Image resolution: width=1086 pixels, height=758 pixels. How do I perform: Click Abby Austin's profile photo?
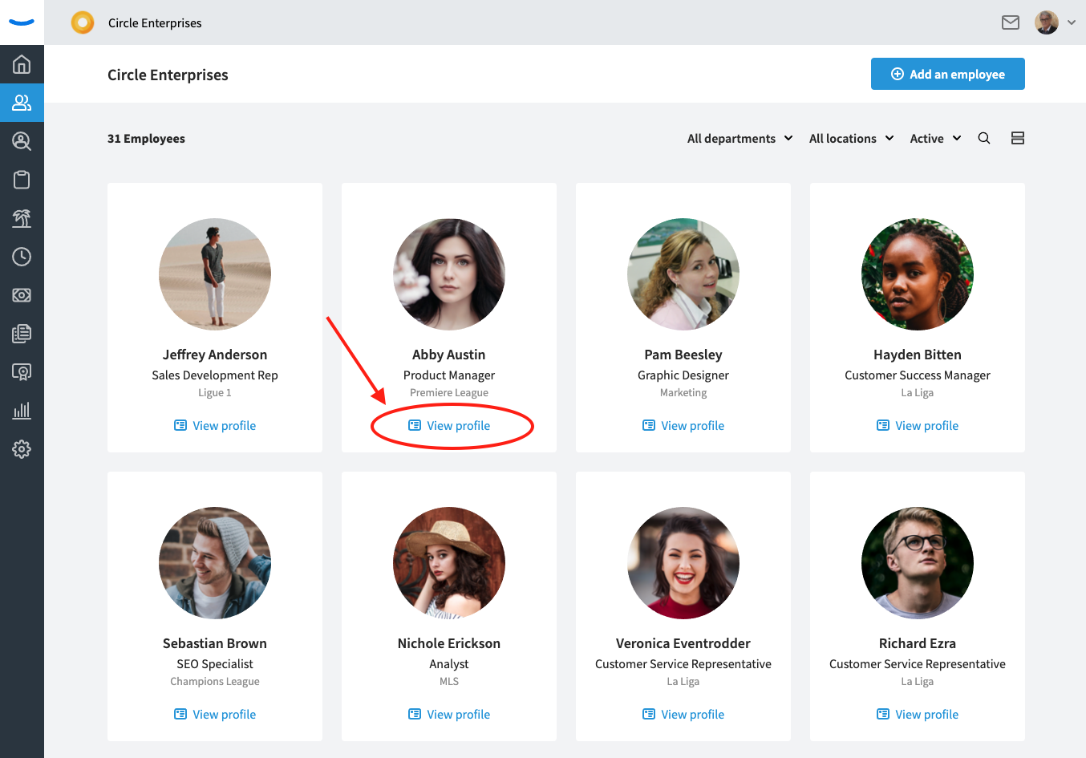[x=449, y=274]
